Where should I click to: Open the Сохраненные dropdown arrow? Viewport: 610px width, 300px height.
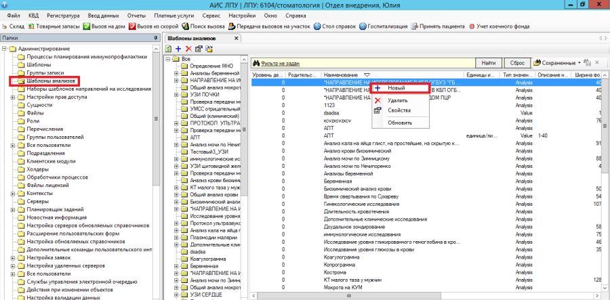(x=579, y=62)
